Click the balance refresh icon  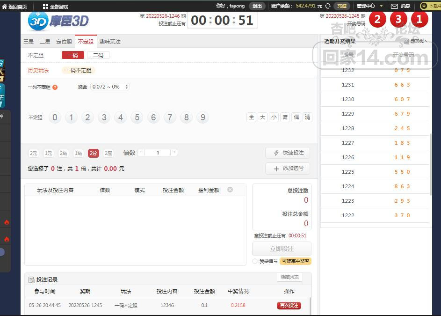[x=328, y=6]
